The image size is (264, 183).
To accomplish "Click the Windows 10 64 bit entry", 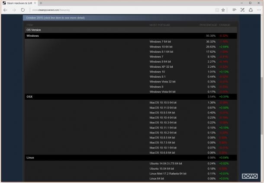I will pos(161,47).
